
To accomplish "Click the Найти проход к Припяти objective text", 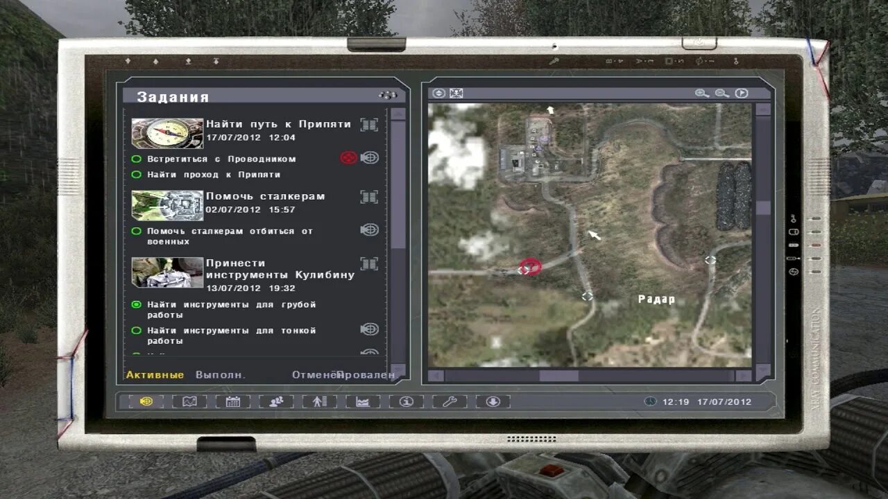I will [x=214, y=175].
